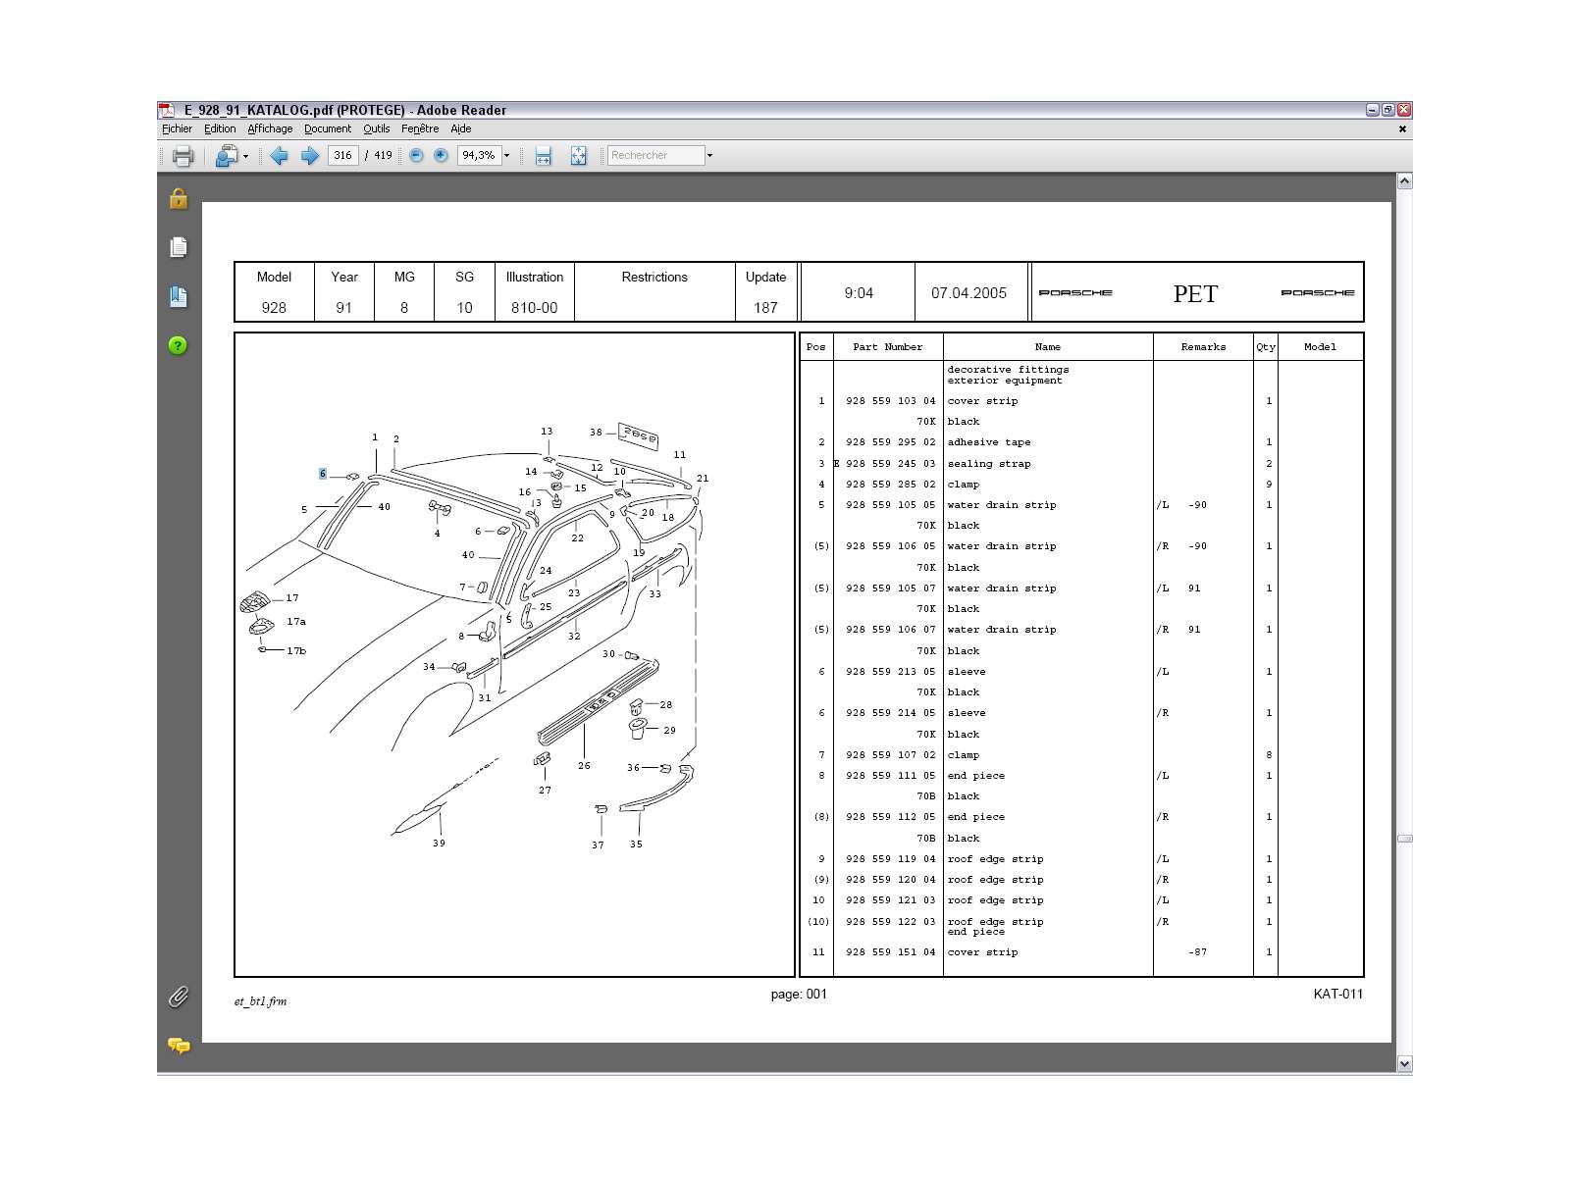Click the green help question icon
Viewport: 1570px width, 1177px height.
pyautogui.click(x=178, y=345)
